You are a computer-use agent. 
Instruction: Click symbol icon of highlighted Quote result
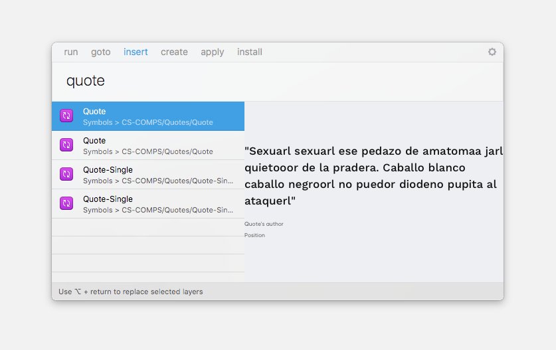pos(66,116)
